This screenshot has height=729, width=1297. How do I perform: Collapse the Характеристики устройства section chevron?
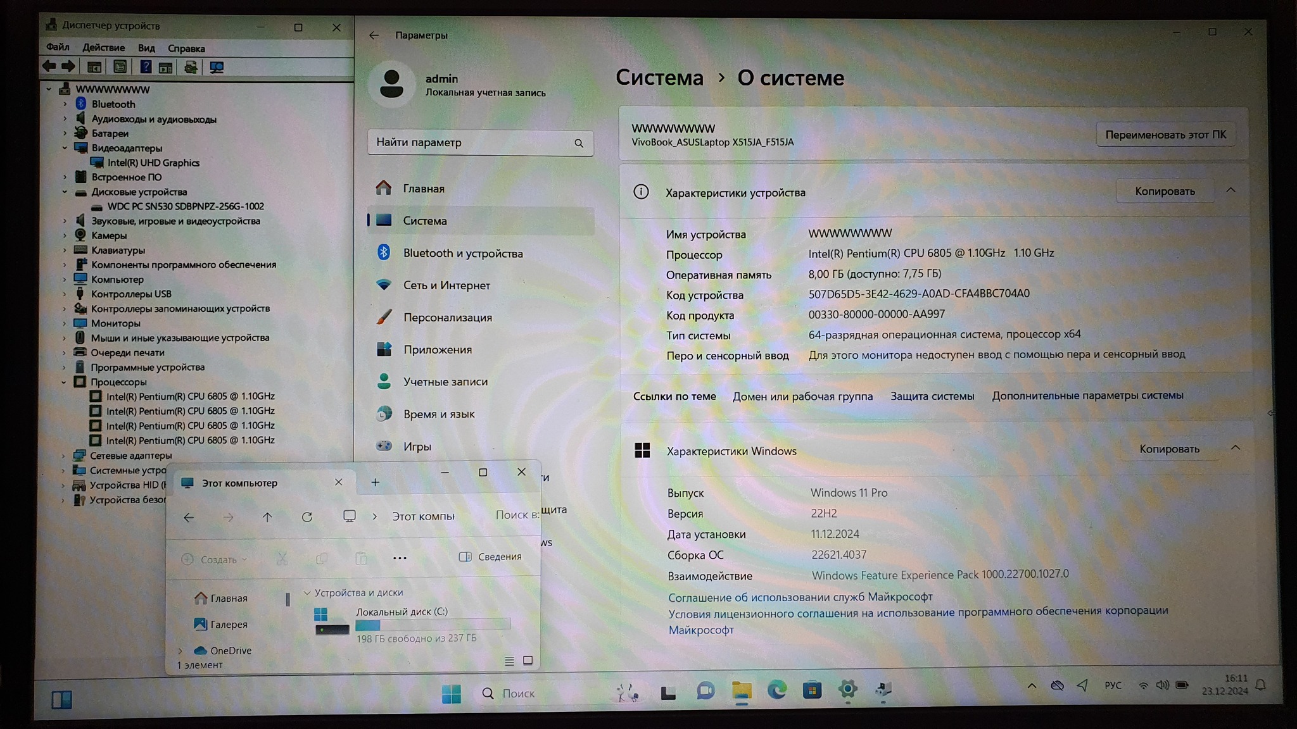coord(1231,190)
